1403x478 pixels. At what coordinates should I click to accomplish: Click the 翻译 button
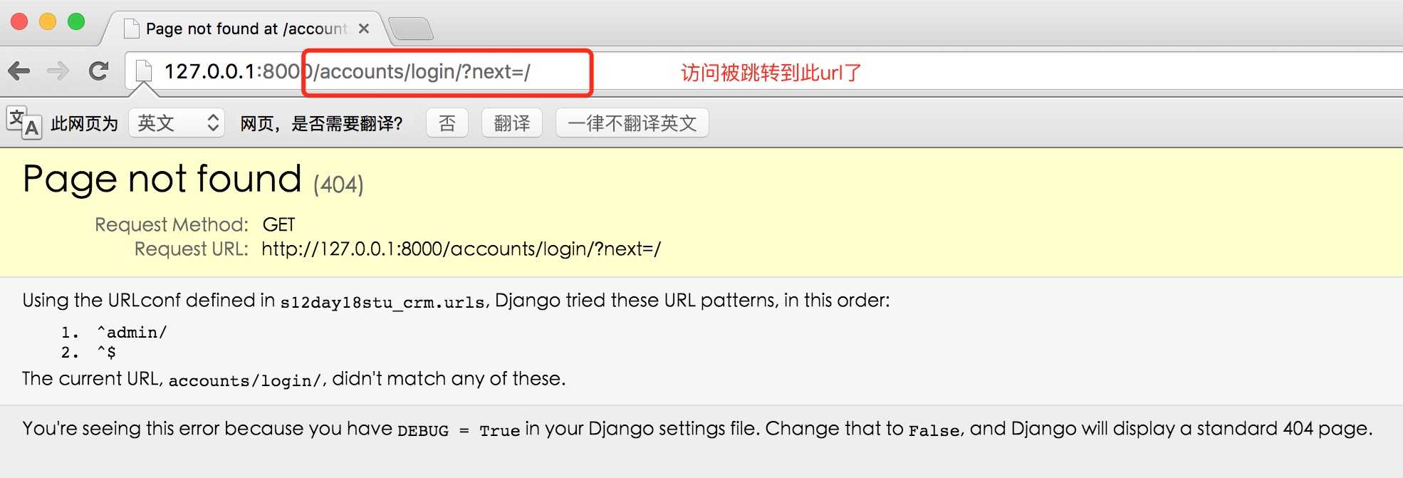[512, 123]
